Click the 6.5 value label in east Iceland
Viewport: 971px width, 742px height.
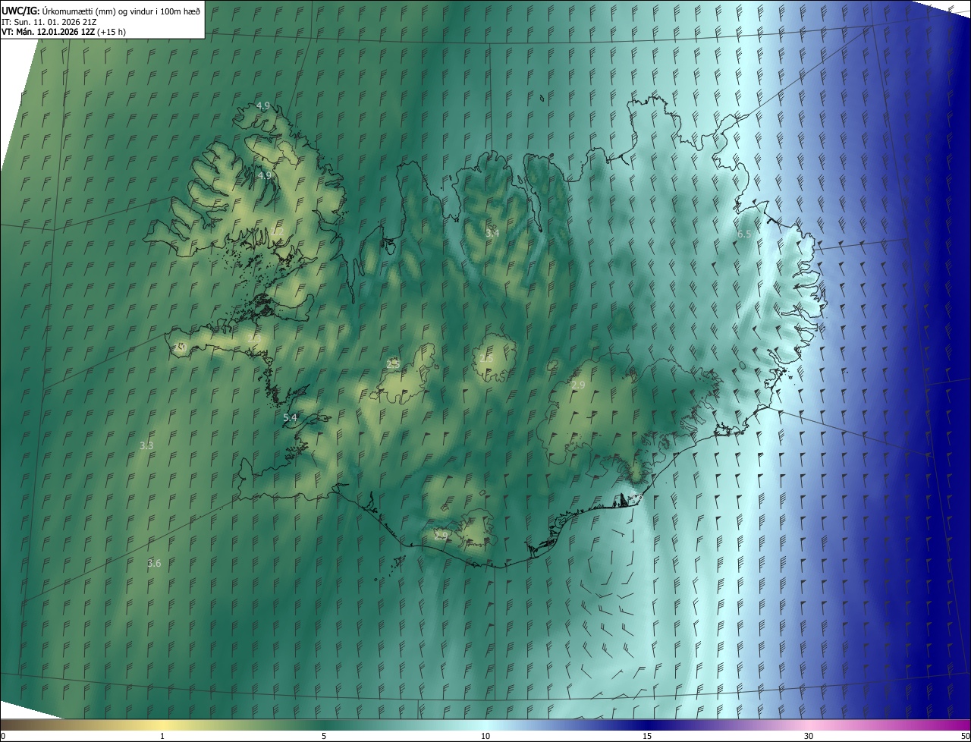pyautogui.click(x=744, y=234)
